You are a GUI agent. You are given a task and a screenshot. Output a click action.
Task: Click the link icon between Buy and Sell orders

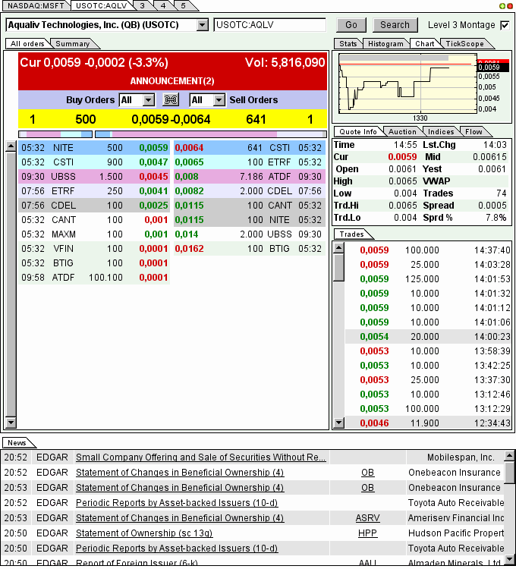pos(171,100)
